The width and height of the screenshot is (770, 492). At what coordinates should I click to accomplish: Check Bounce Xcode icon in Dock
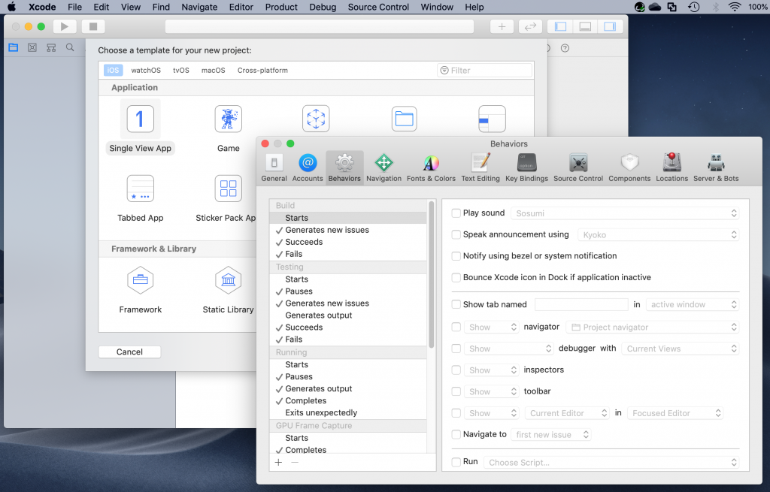tap(456, 278)
